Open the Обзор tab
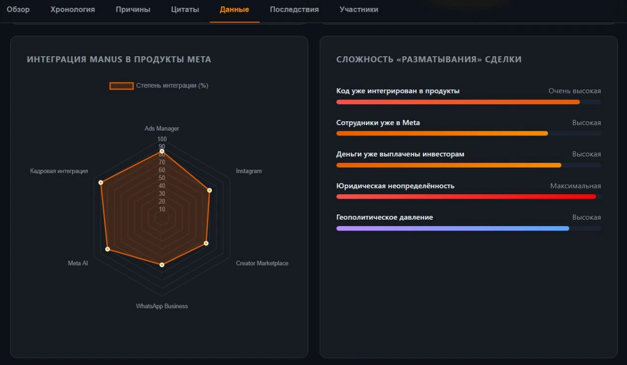Image resolution: width=627 pixels, height=365 pixels. pos(18,10)
